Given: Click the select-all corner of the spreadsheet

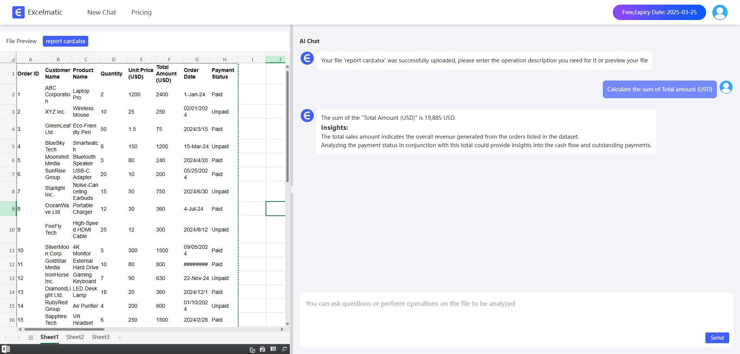Looking at the screenshot, I should click(12, 59).
